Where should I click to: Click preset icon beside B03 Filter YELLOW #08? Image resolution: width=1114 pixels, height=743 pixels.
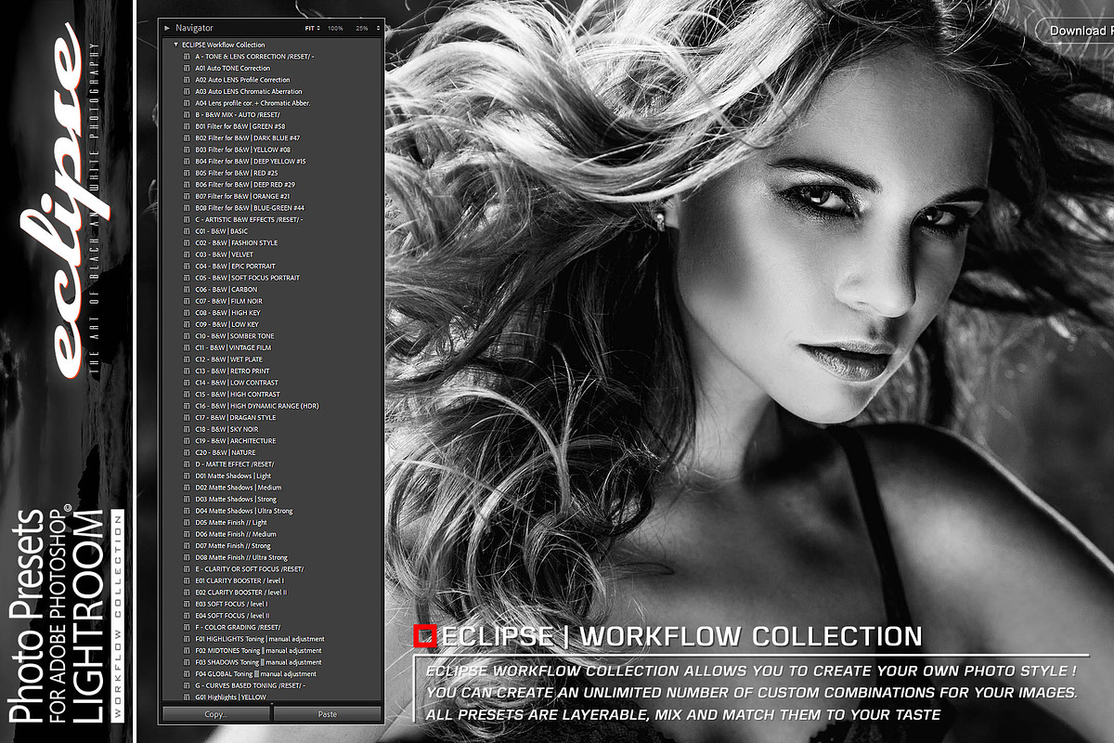pos(187,150)
